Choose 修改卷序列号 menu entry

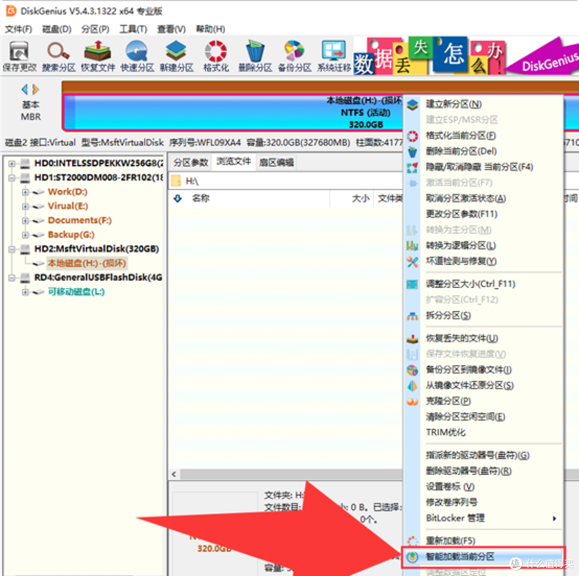[482, 503]
